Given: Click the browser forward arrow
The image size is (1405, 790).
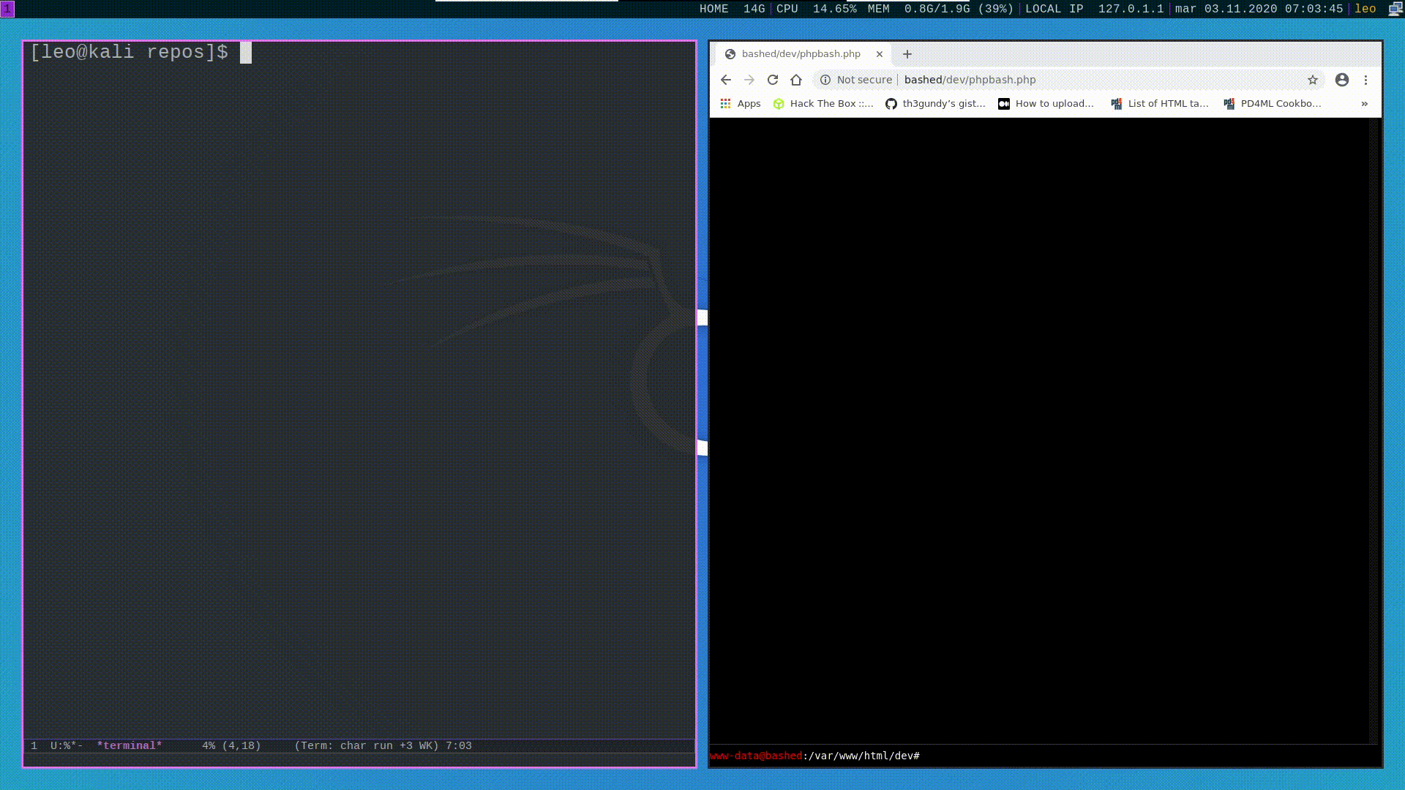Looking at the screenshot, I should click(x=749, y=80).
